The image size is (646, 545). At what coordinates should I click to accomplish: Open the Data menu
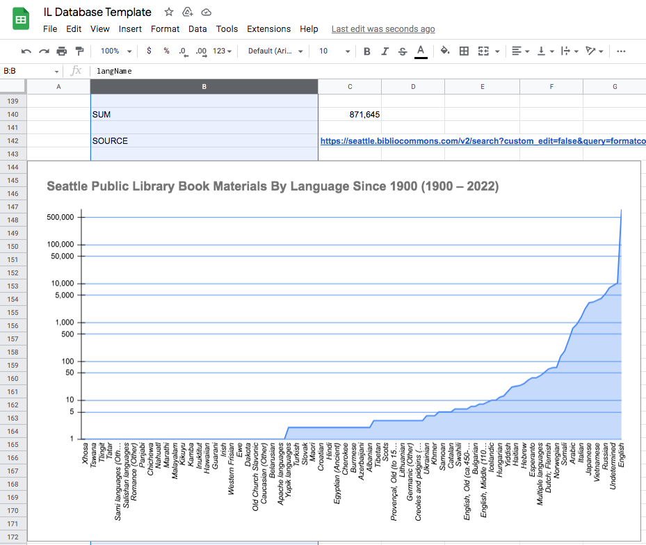tap(197, 29)
